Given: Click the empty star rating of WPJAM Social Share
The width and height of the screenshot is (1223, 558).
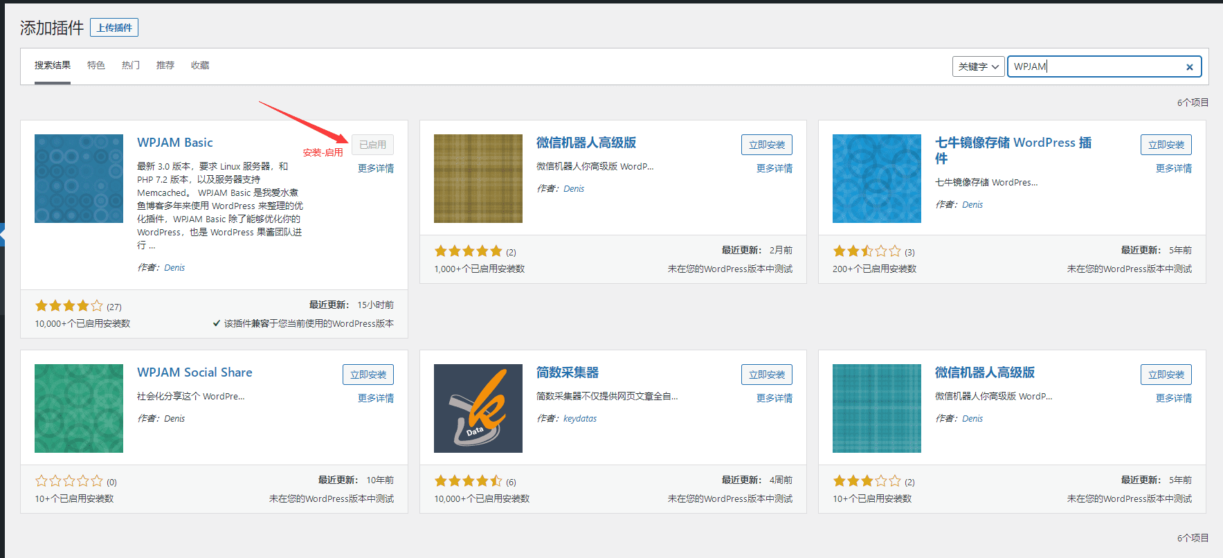Looking at the screenshot, I should click(69, 481).
